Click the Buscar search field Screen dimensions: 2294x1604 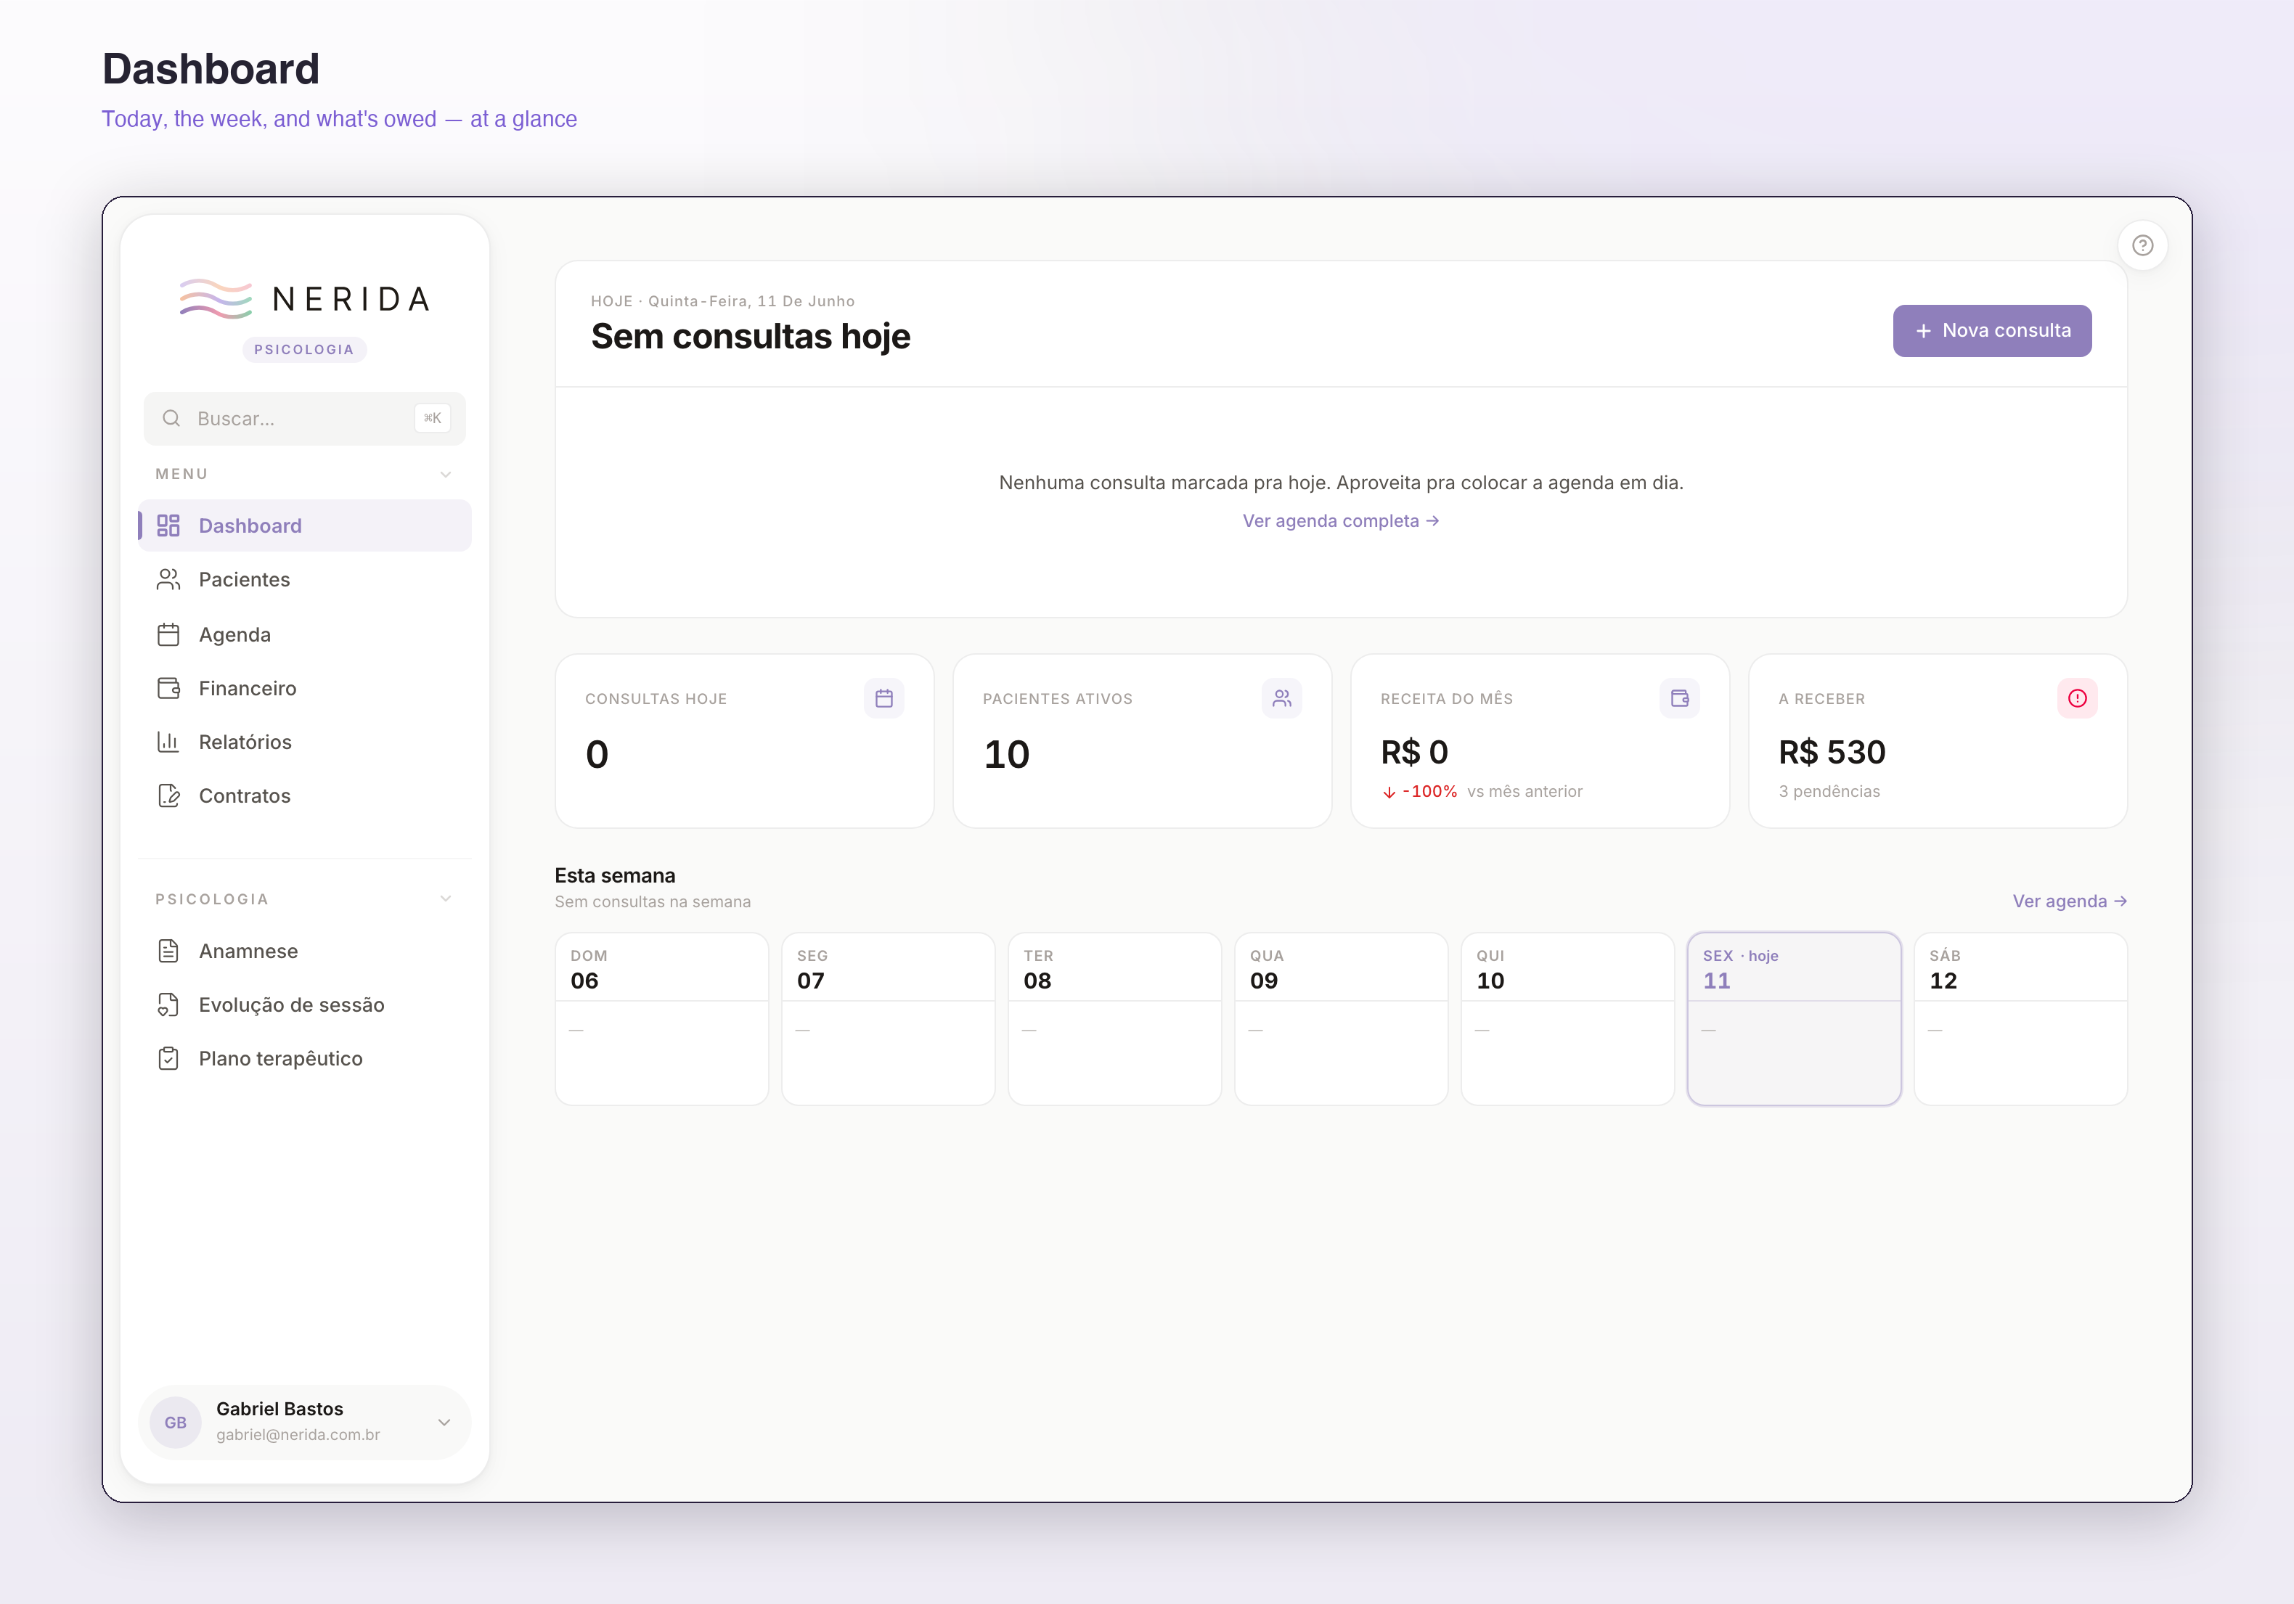click(x=305, y=419)
